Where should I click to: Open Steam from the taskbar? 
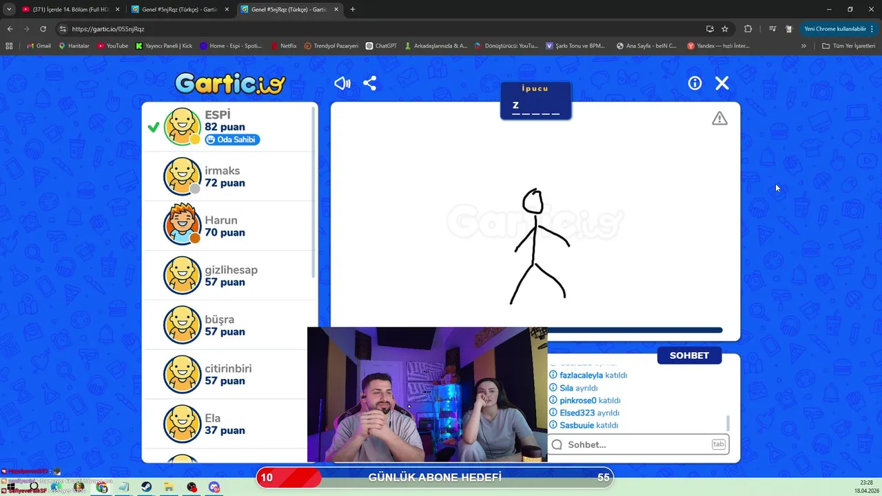tap(147, 487)
